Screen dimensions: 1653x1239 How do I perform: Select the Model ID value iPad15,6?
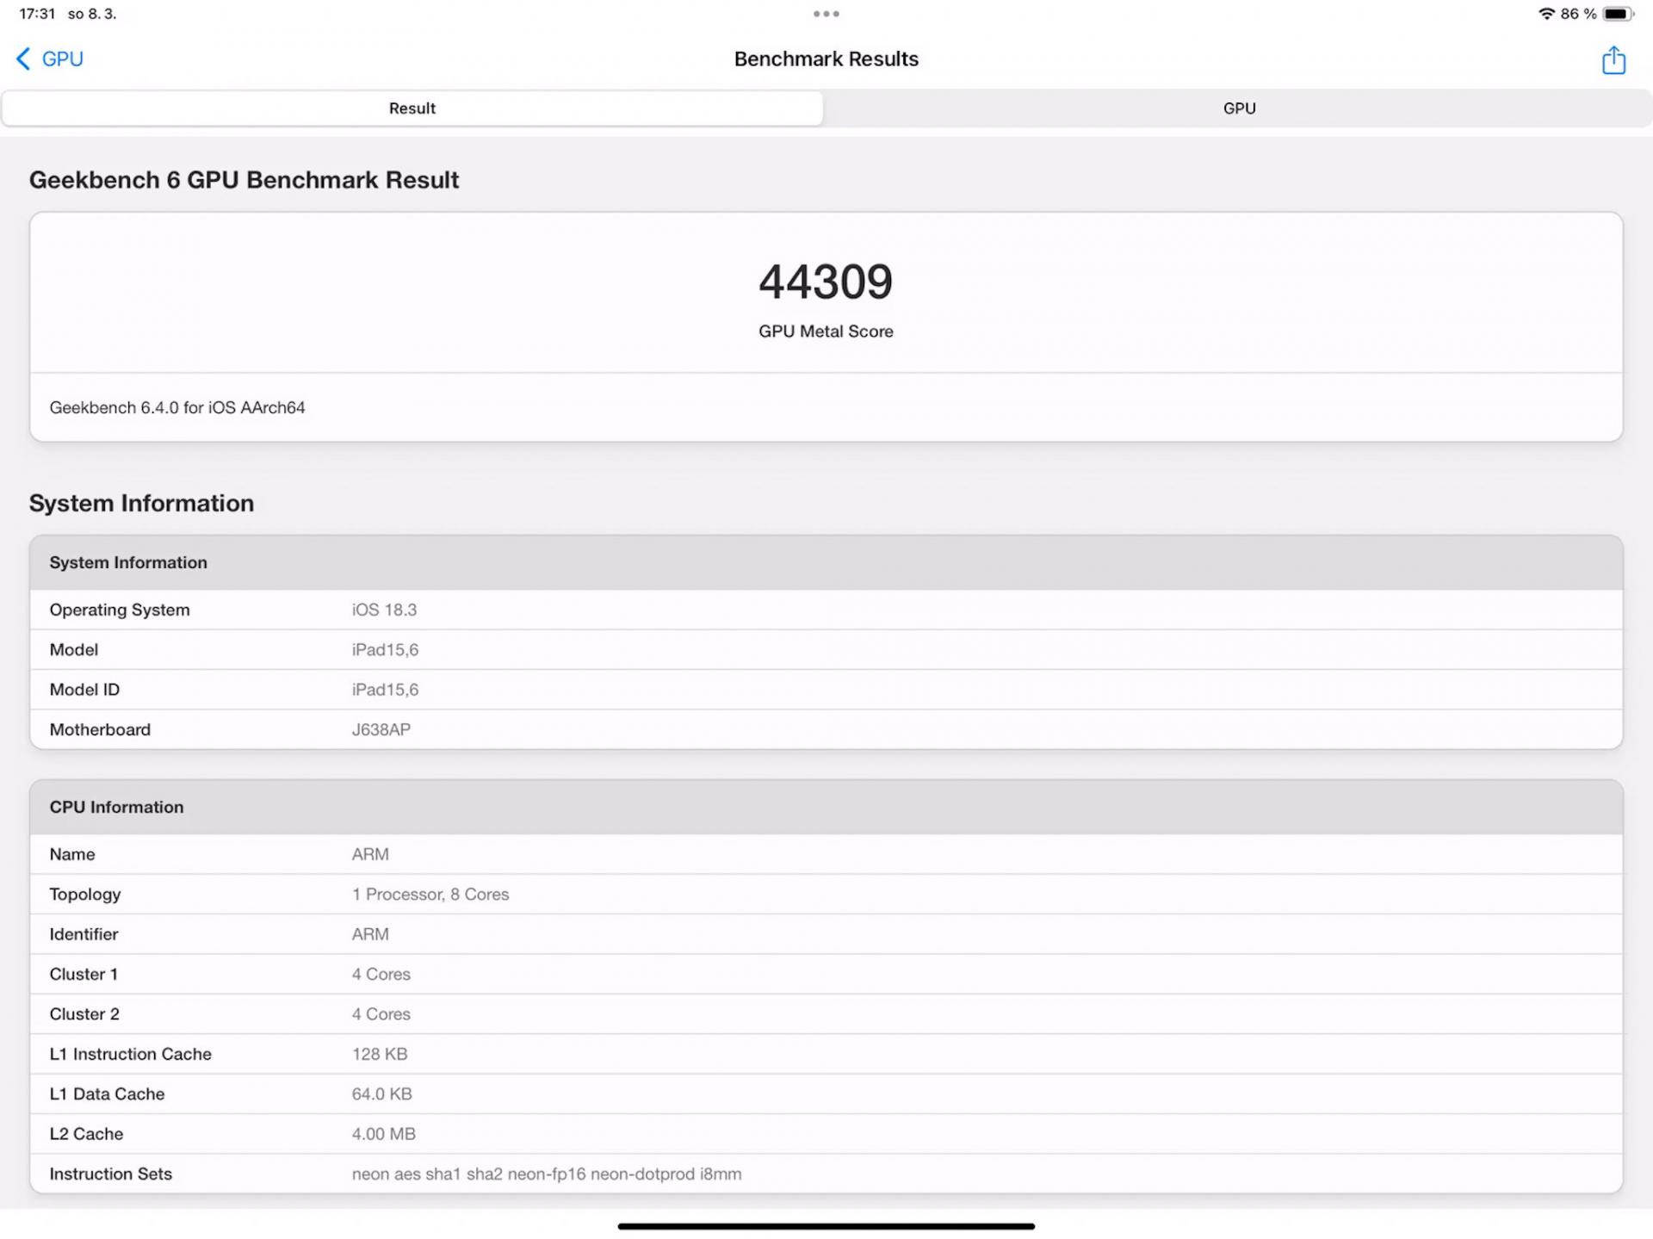385,690
